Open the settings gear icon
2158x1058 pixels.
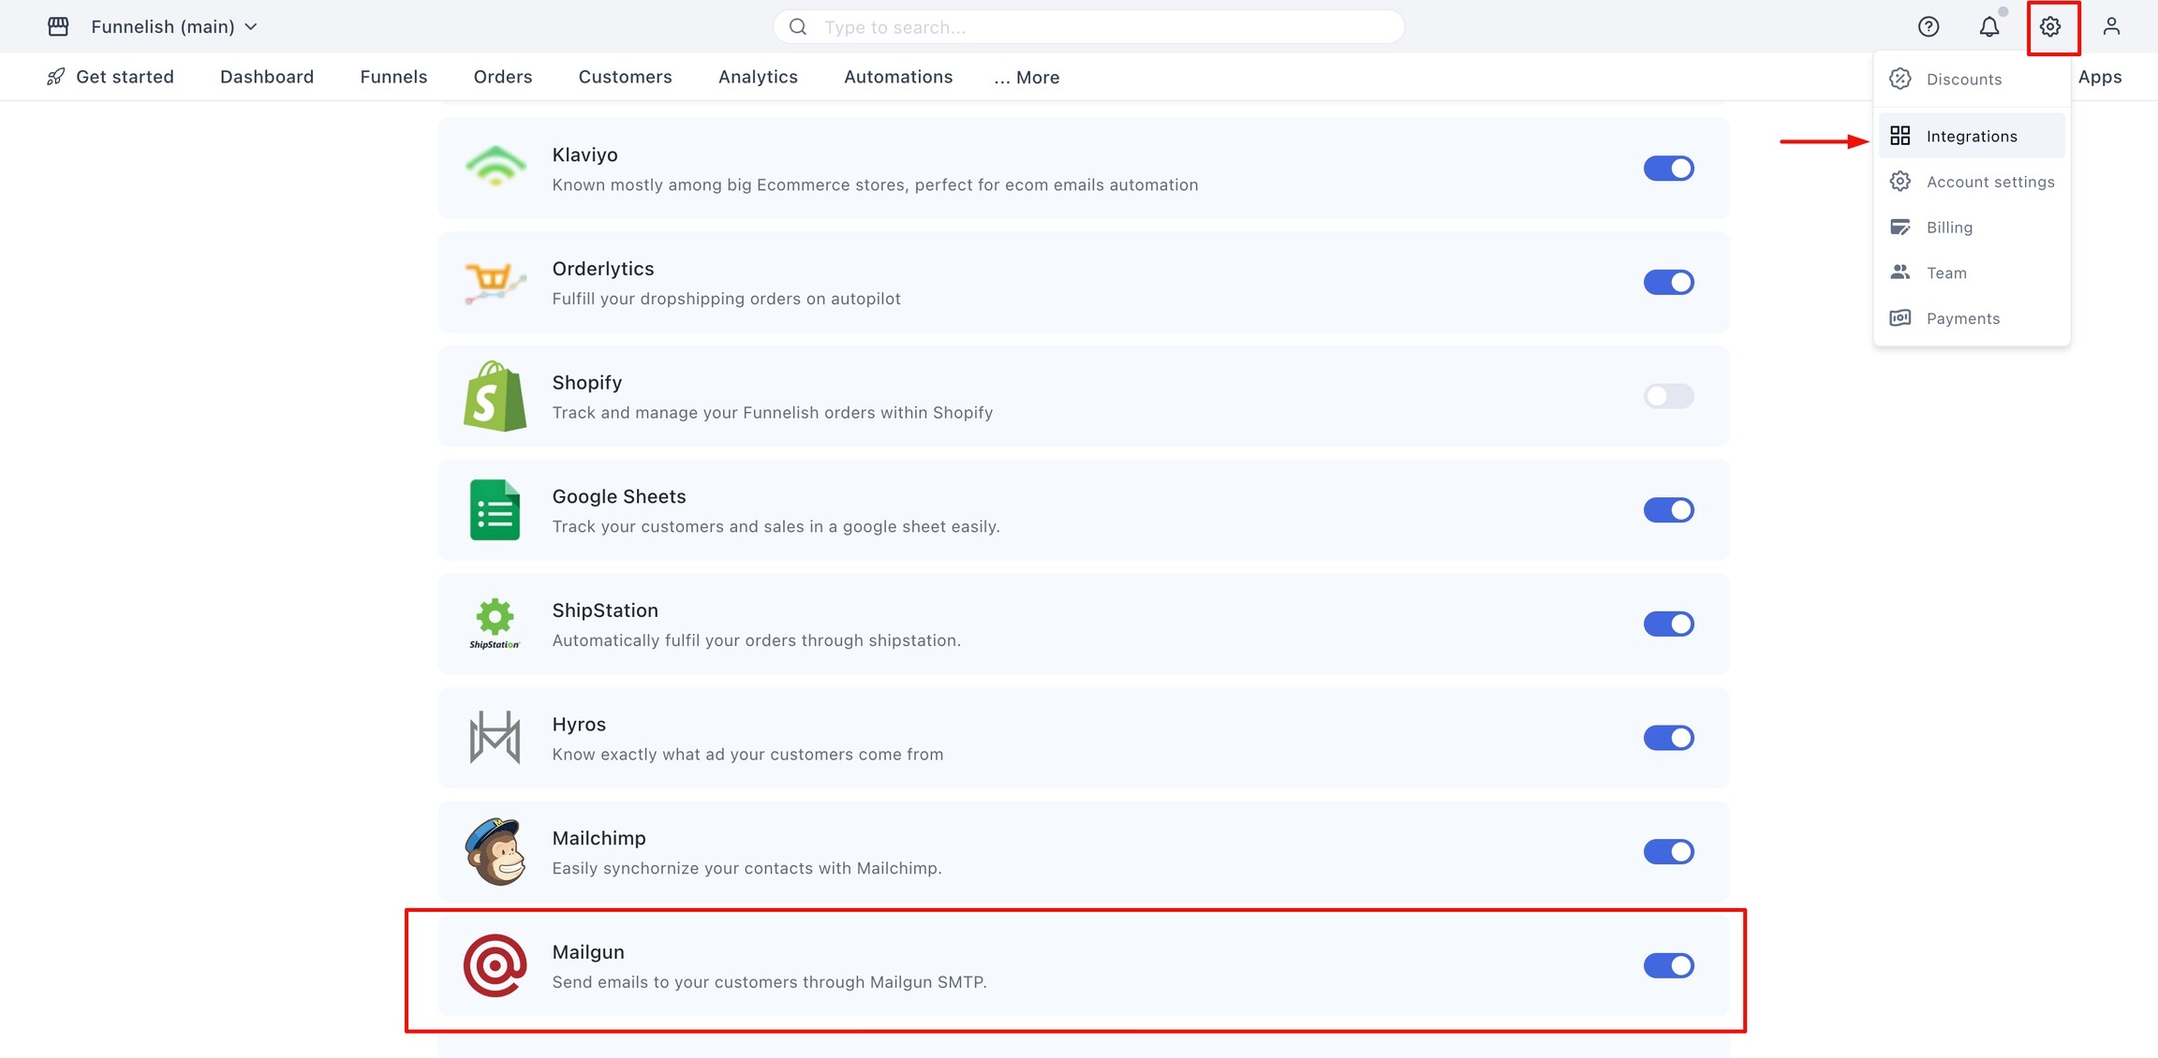coord(2050,27)
